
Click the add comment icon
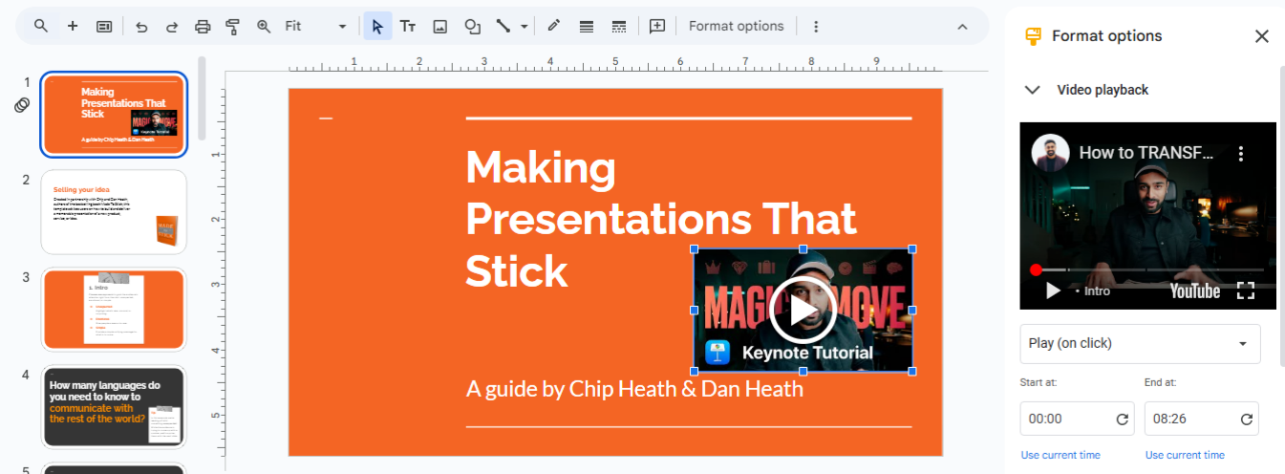[x=657, y=27]
